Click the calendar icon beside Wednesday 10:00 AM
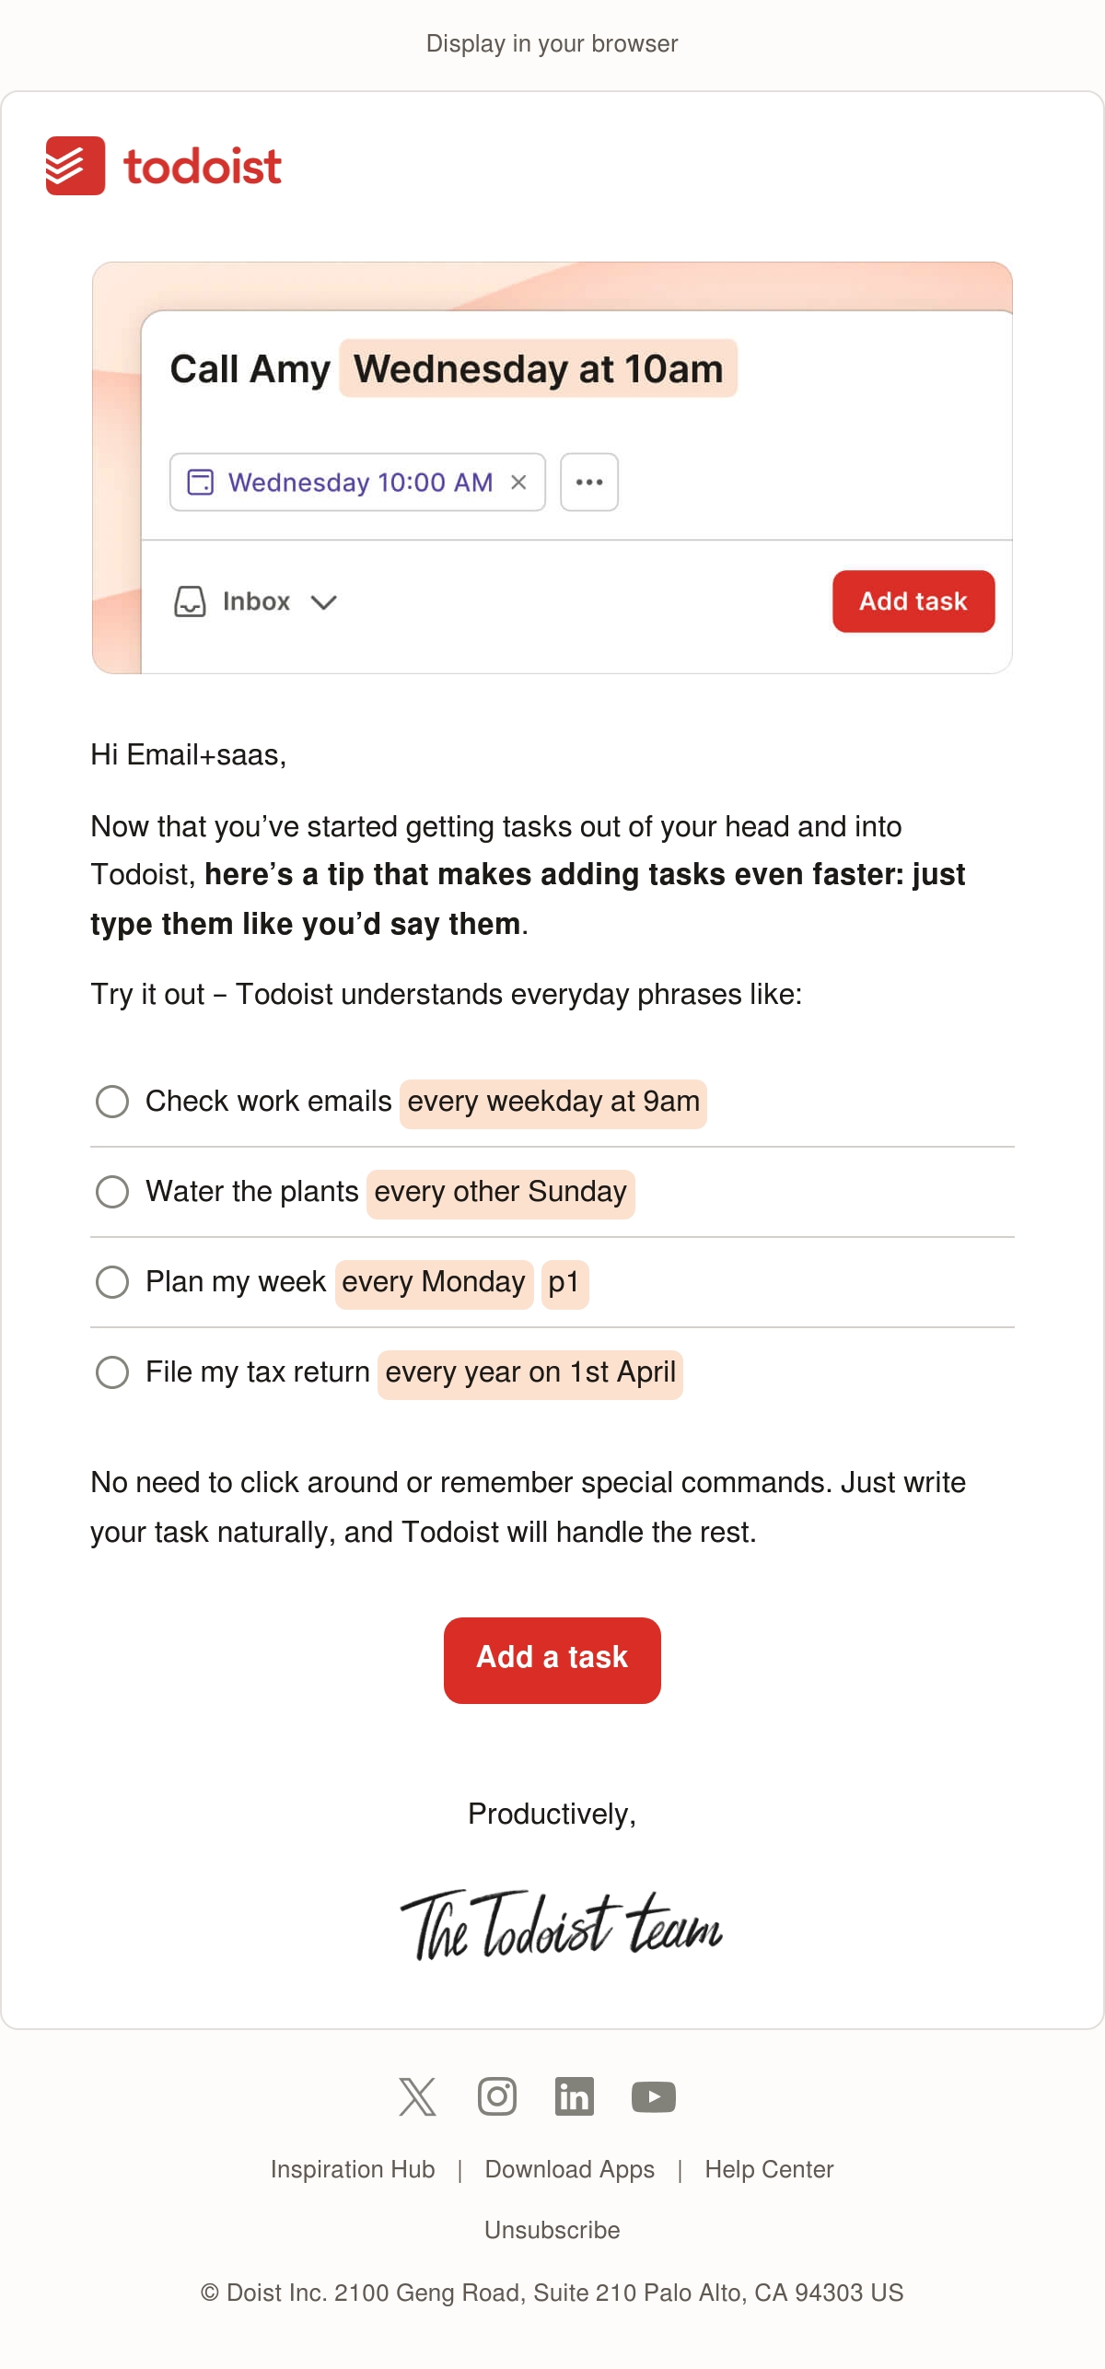The width and height of the screenshot is (1105, 2369). click(x=200, y=482)
